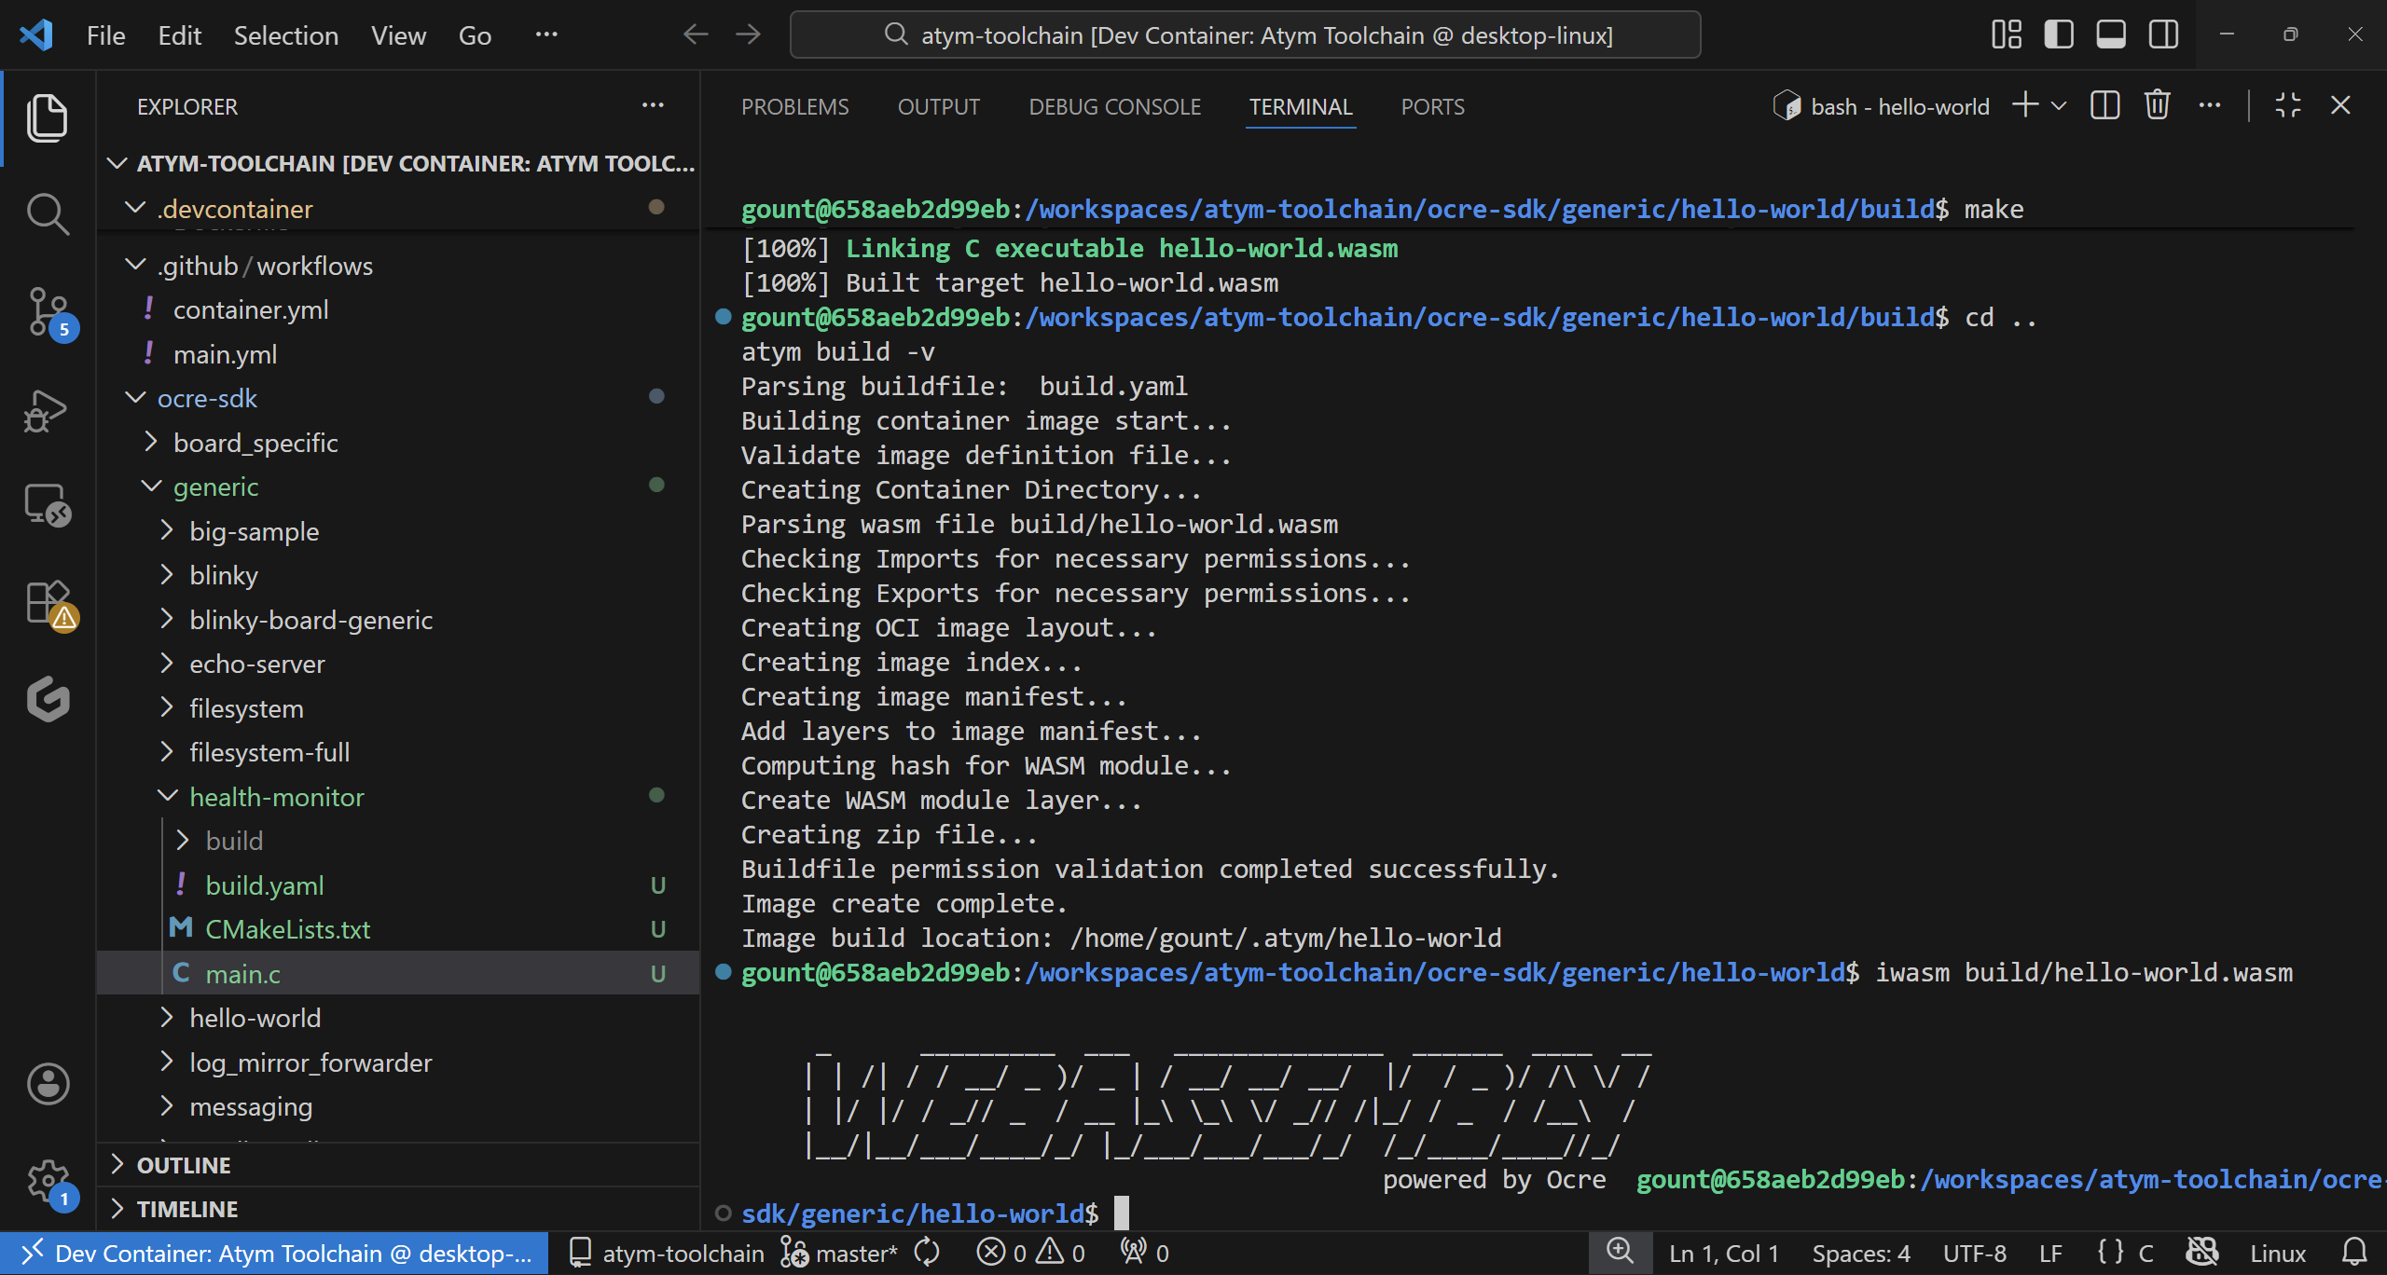Open Source Control view with 5 changes

47,312
